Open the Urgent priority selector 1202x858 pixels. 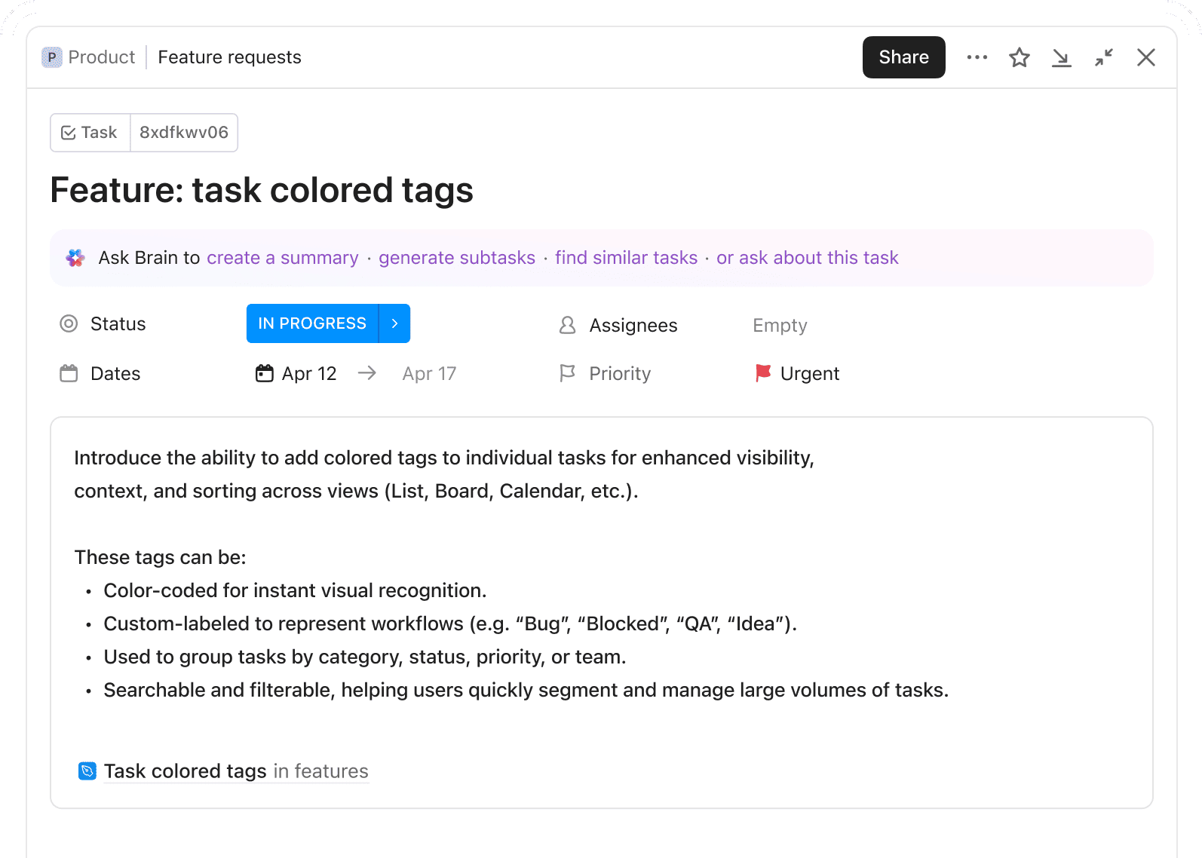(x=797, y=373)
